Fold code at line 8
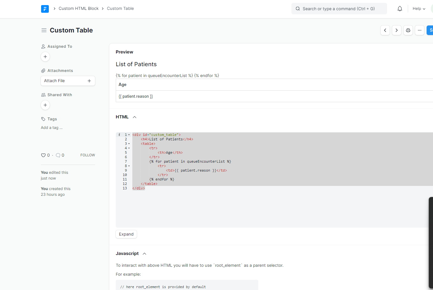 tap(129, 166)
